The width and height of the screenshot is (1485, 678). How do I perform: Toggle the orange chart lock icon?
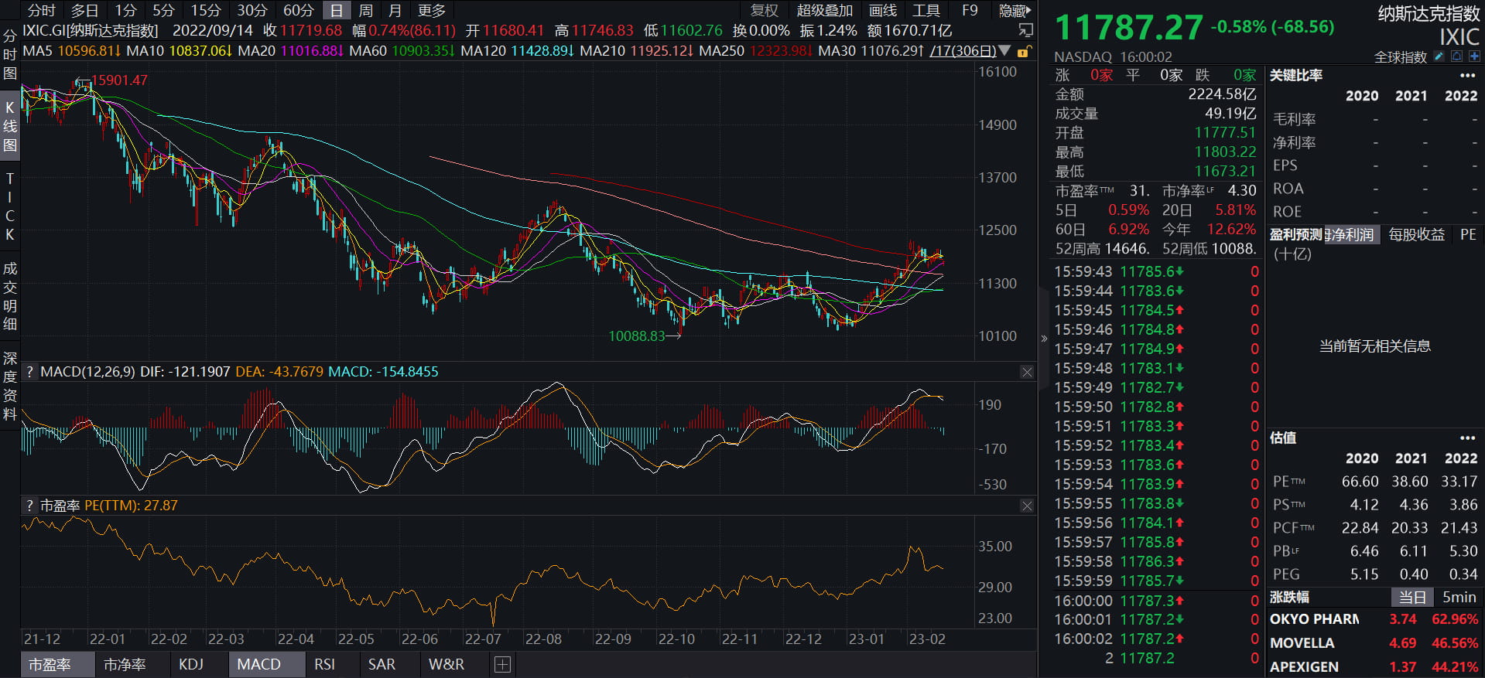point(1023,51)
